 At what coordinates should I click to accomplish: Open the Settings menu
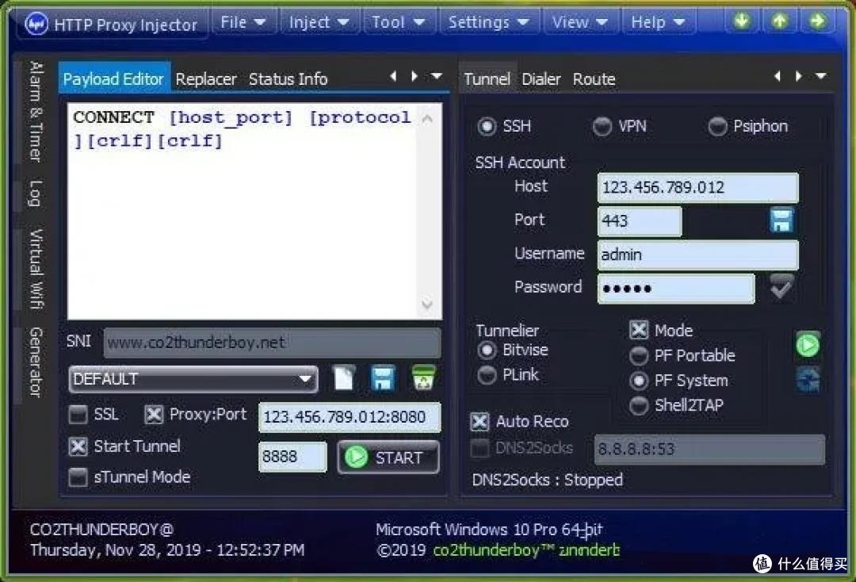[x=488, y=22]
